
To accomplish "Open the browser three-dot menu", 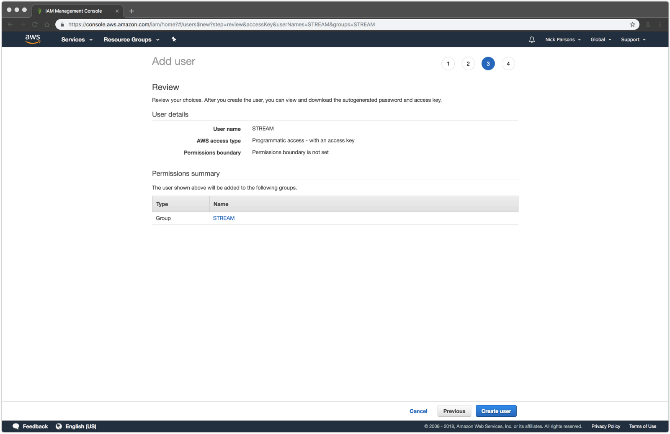I will tap(660, 24).
